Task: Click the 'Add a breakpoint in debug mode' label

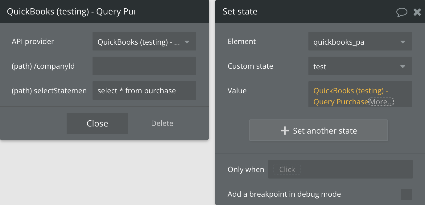Action: pyautogui.click(x=284, y=194)
